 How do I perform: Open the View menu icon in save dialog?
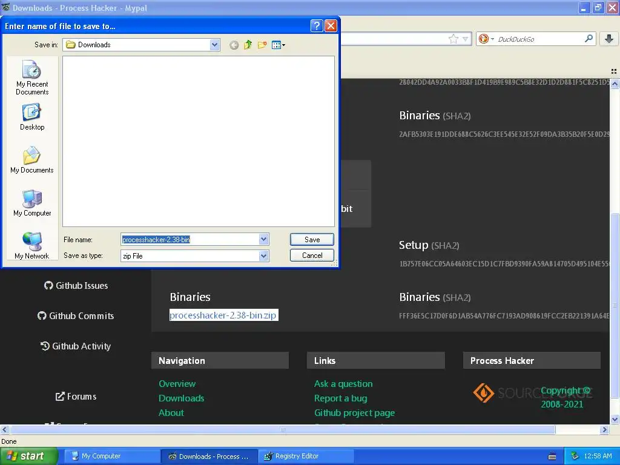click(279, 45)
